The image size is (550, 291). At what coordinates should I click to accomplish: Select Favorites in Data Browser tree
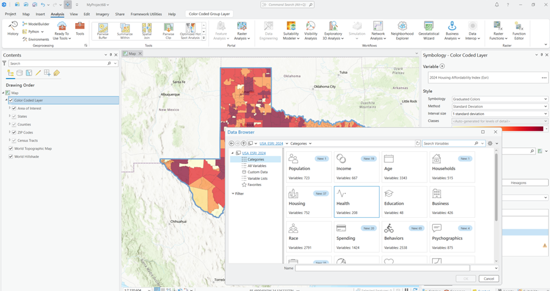(x=254, y=185)
